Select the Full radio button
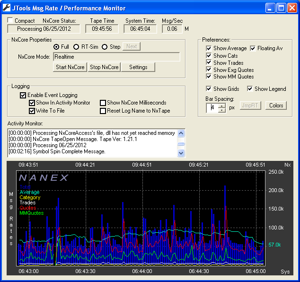 pos(56,47)
